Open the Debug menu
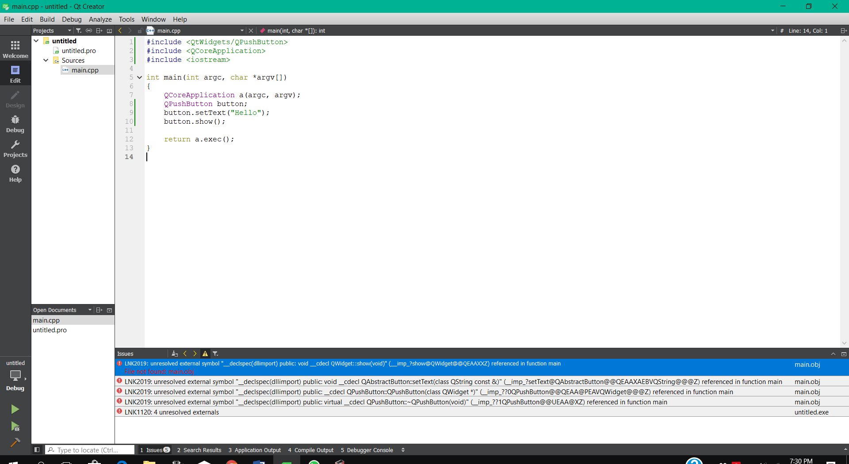849x464 pixels. [x=72, y=19]
